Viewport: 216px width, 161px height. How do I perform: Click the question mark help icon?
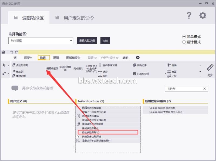click(x=189, y=15)
